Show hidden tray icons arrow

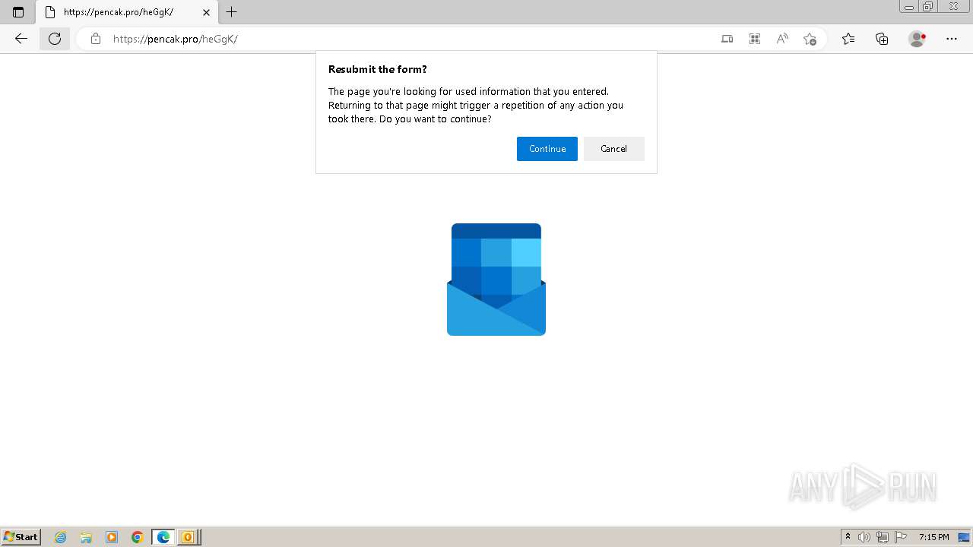(848, 537)
